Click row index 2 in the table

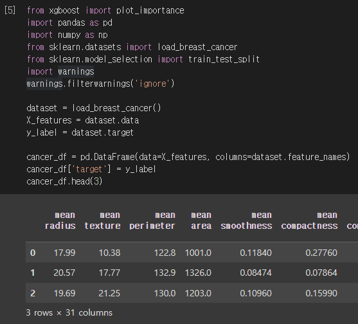click(33, 293)
